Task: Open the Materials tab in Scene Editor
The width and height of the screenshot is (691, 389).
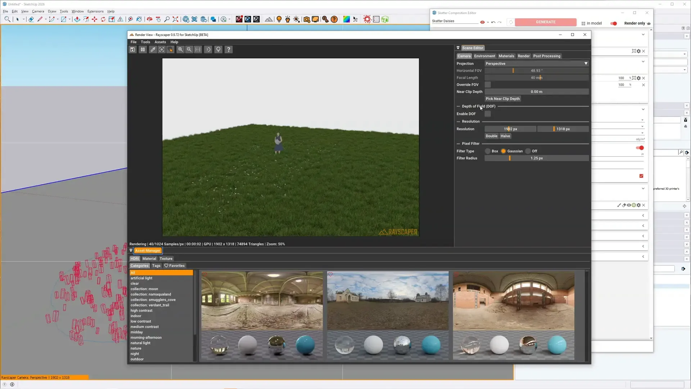Action: tap(506, 56)
